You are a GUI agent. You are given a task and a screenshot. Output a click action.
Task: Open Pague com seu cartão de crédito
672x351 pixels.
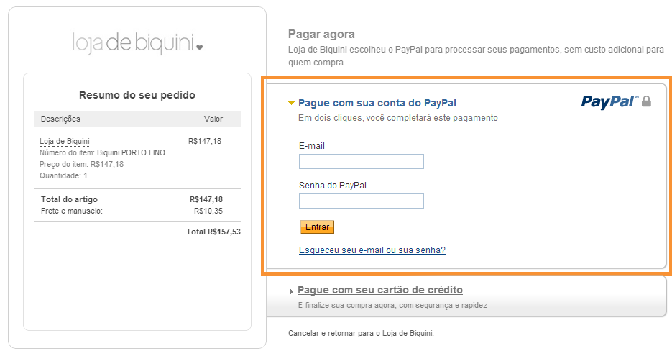point(380,290)
